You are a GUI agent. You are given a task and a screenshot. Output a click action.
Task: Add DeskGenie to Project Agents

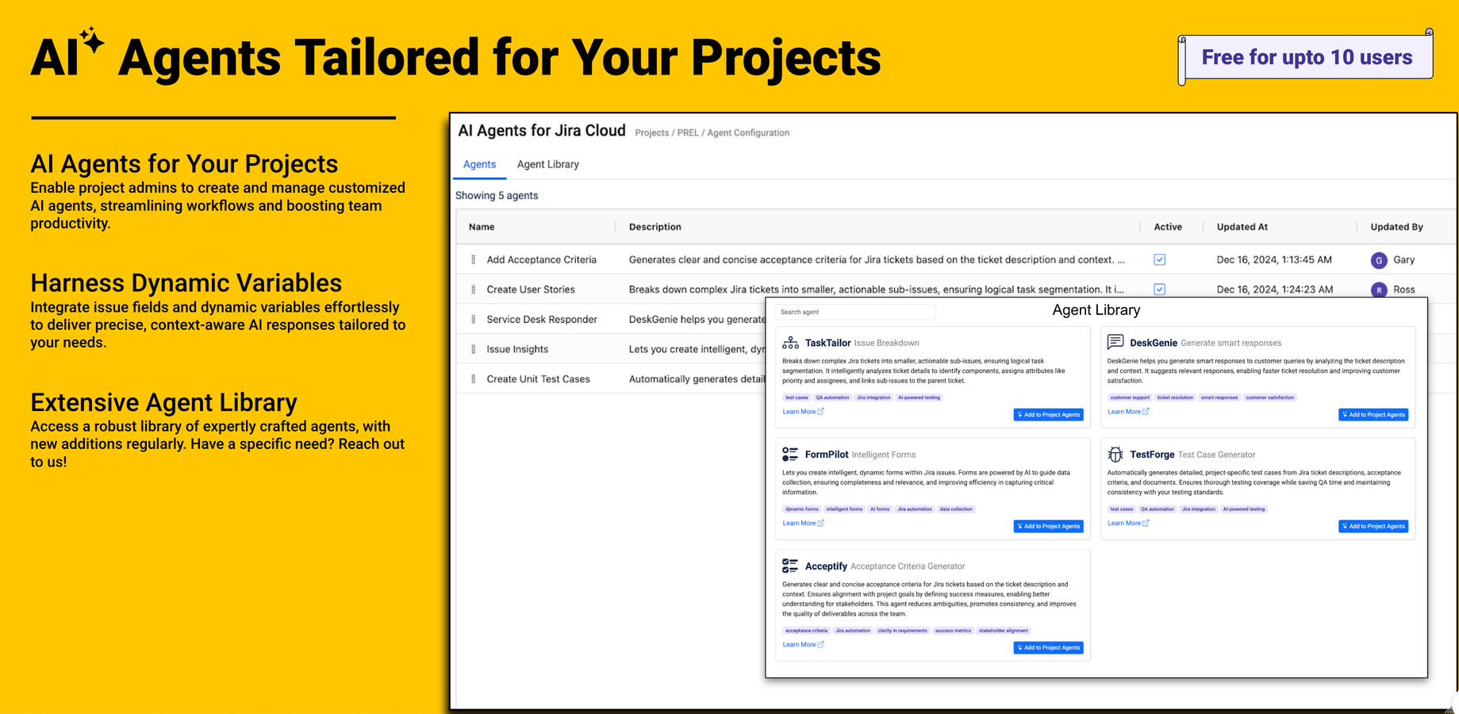pos(1373,415)
